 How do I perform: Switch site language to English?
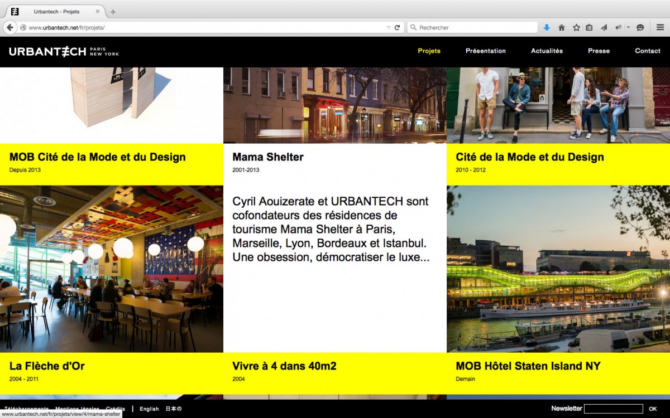click(149, 409)
